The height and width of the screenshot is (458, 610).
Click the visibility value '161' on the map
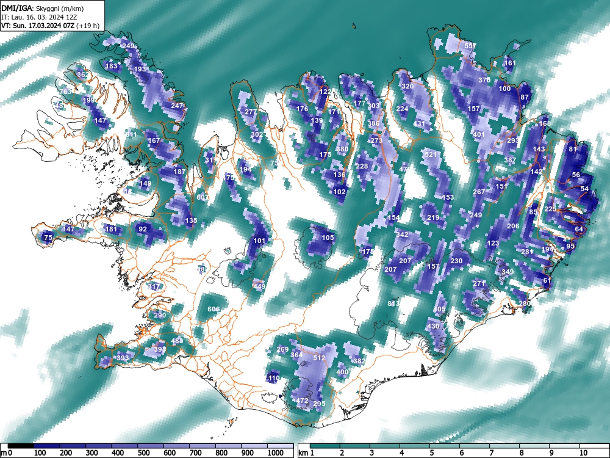509,63
